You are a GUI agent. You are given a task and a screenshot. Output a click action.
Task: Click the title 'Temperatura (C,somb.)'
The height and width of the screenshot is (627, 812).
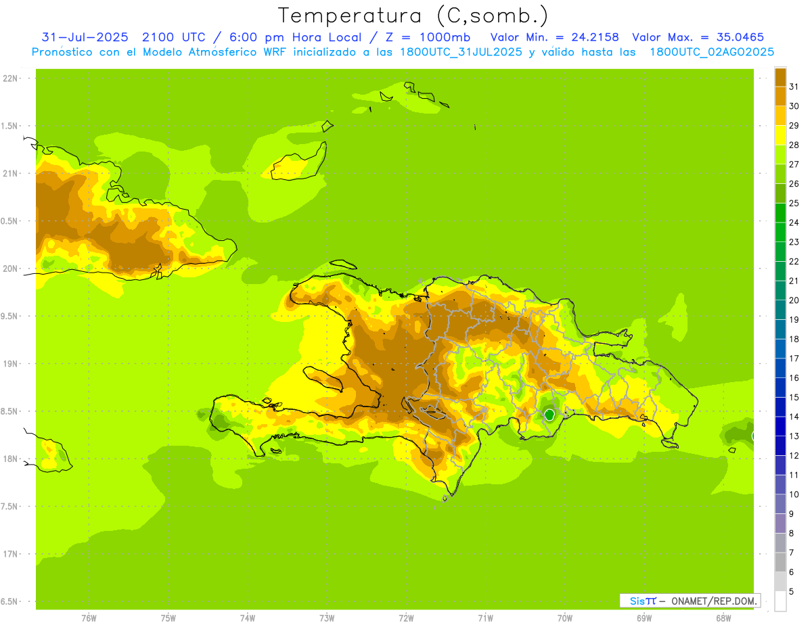[413, 16]
